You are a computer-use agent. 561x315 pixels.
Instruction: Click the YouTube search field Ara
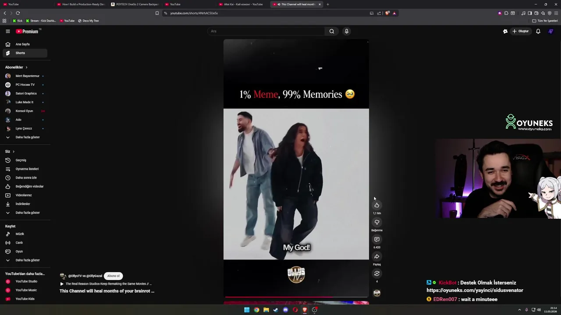pyautogui.click(x=266, y=31)
